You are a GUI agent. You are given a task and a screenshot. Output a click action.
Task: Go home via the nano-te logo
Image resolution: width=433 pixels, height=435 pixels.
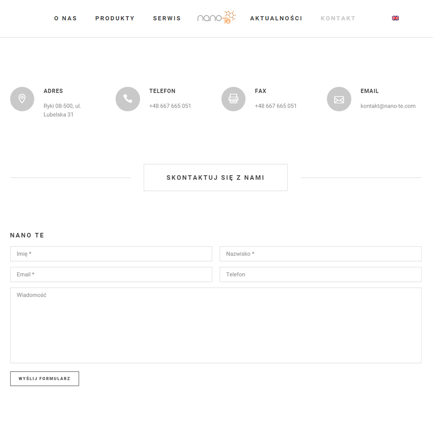pyautogui.click(x=216, y=17)
